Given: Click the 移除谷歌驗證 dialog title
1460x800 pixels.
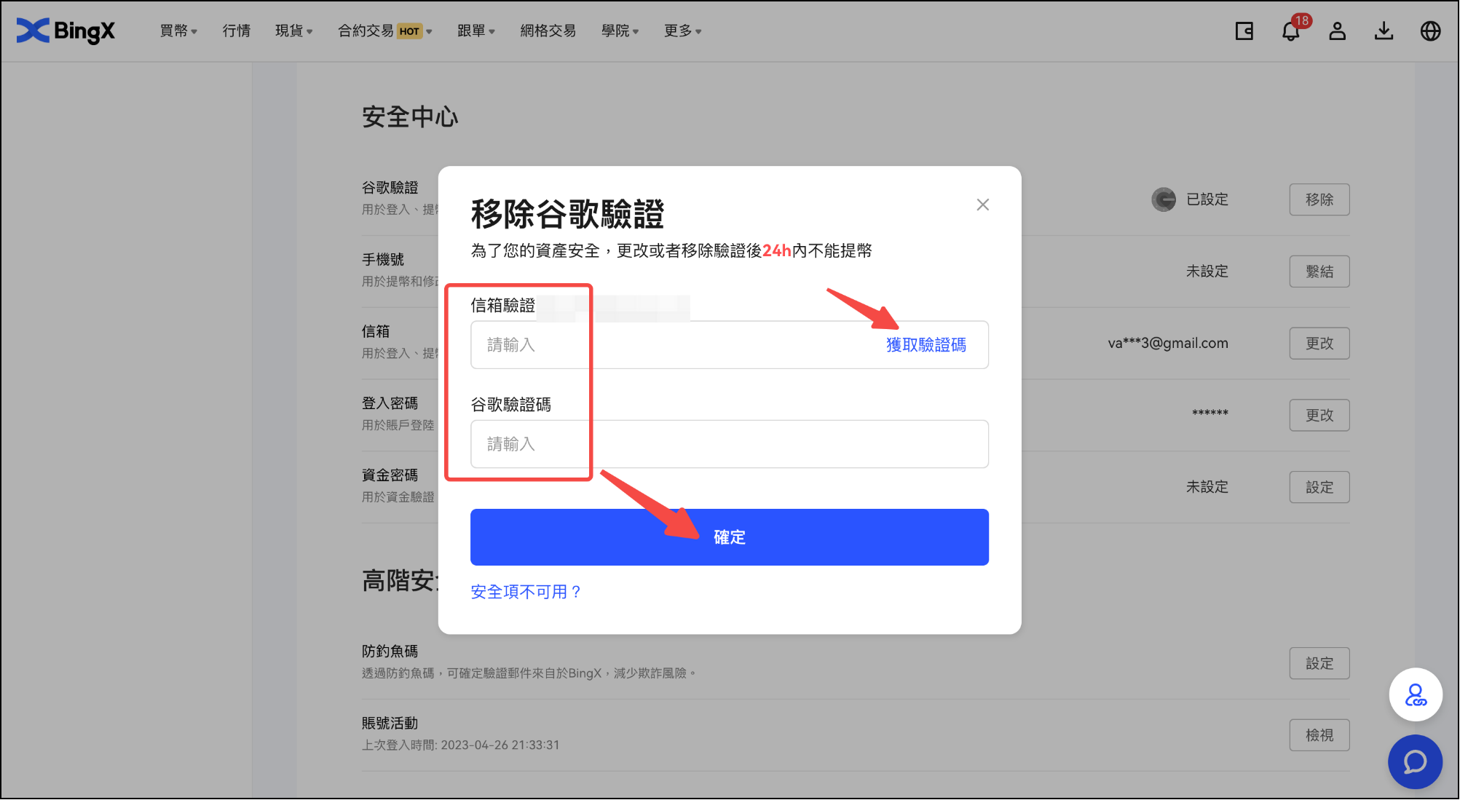Looking at the screenshot, I should (x=568, y=214).
